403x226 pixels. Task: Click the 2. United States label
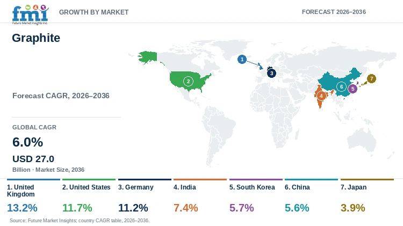point(87,187)
